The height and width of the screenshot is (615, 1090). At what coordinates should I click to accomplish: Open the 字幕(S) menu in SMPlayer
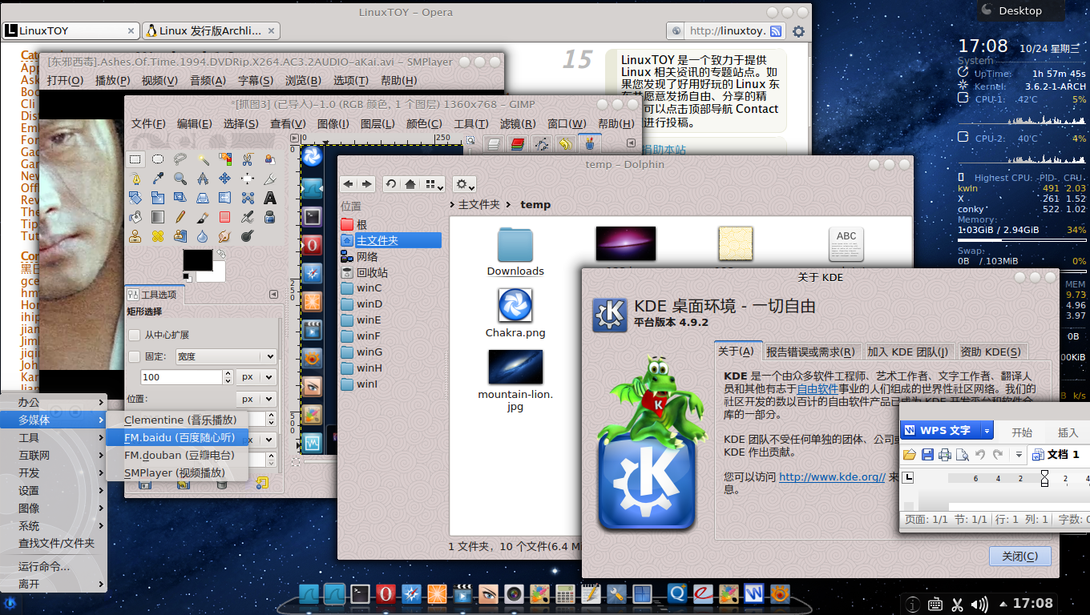pos(255,80)
